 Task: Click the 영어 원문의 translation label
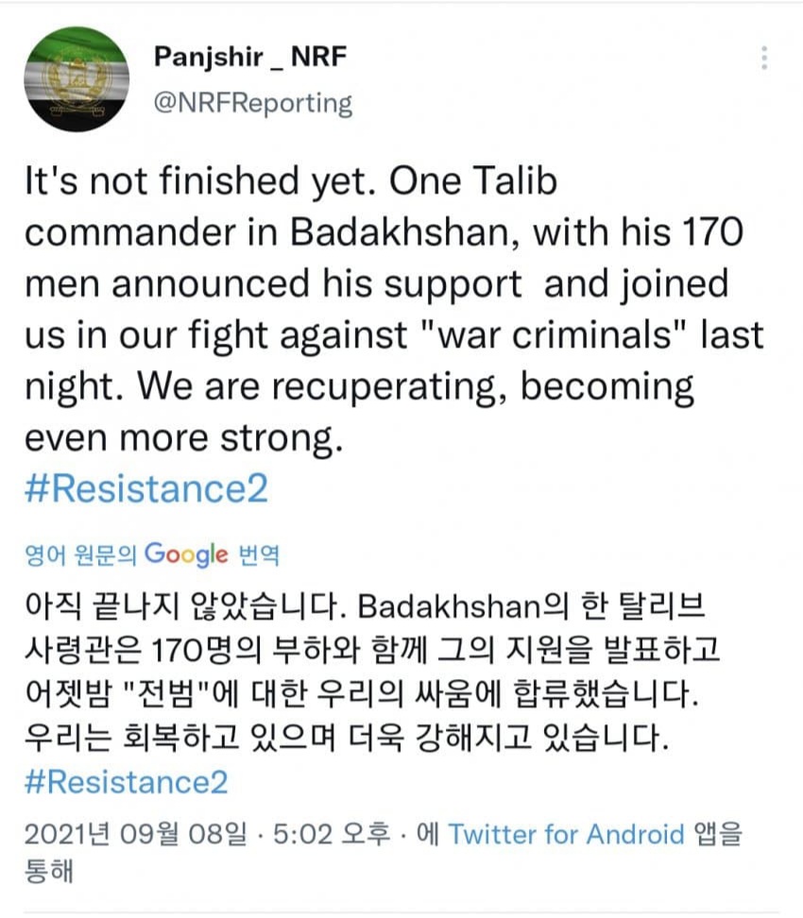[x=80, y=554]
